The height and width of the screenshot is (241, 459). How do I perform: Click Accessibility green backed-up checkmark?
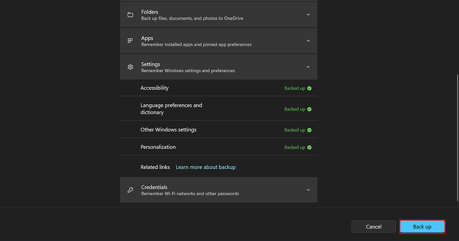309,88
